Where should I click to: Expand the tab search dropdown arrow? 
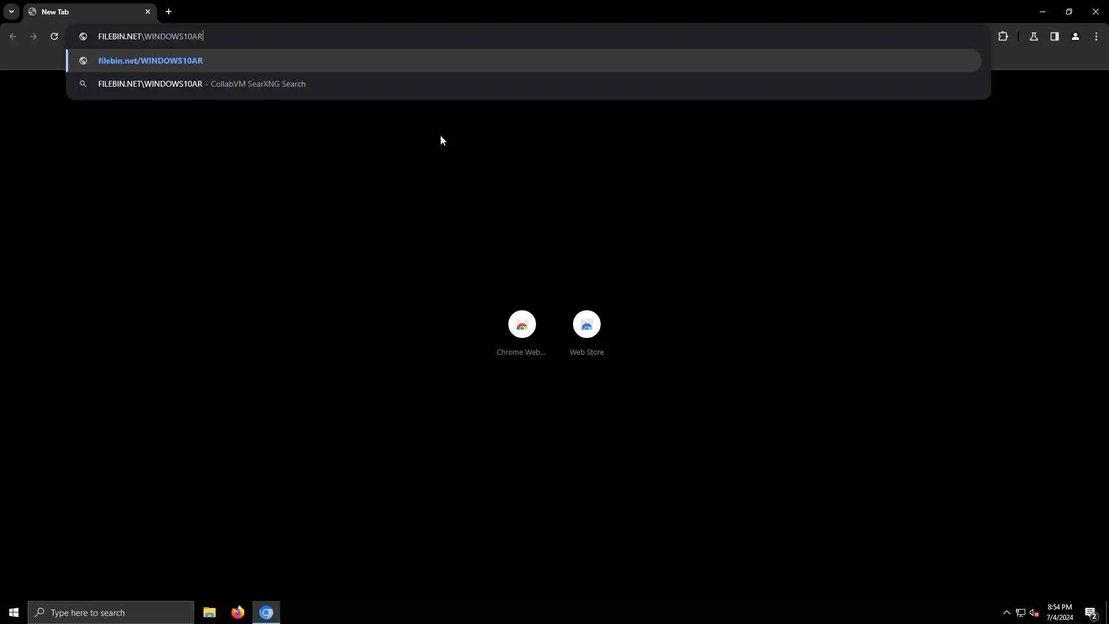(x=12, y=12)
